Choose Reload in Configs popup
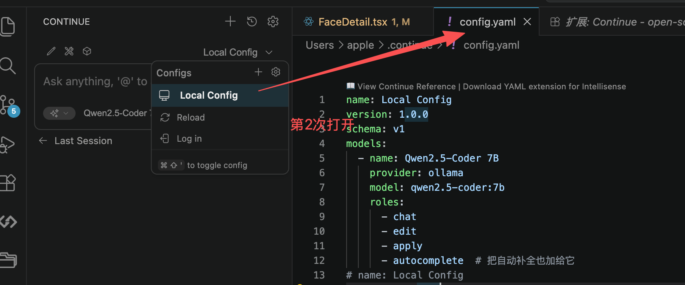The width and height of the screenshot is (685, 285). point(220,117)
